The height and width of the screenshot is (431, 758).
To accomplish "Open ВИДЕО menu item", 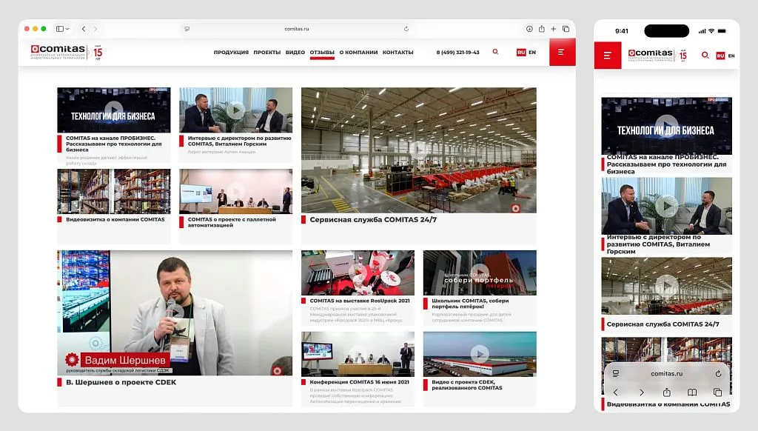I will tap(295, 53).
